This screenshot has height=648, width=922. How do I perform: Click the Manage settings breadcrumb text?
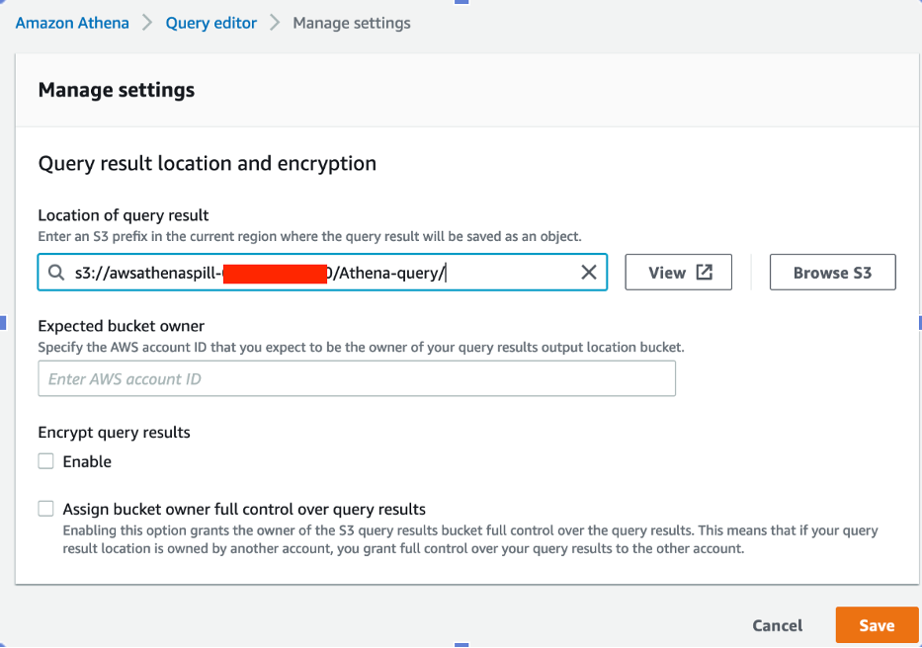click(352, 23)
